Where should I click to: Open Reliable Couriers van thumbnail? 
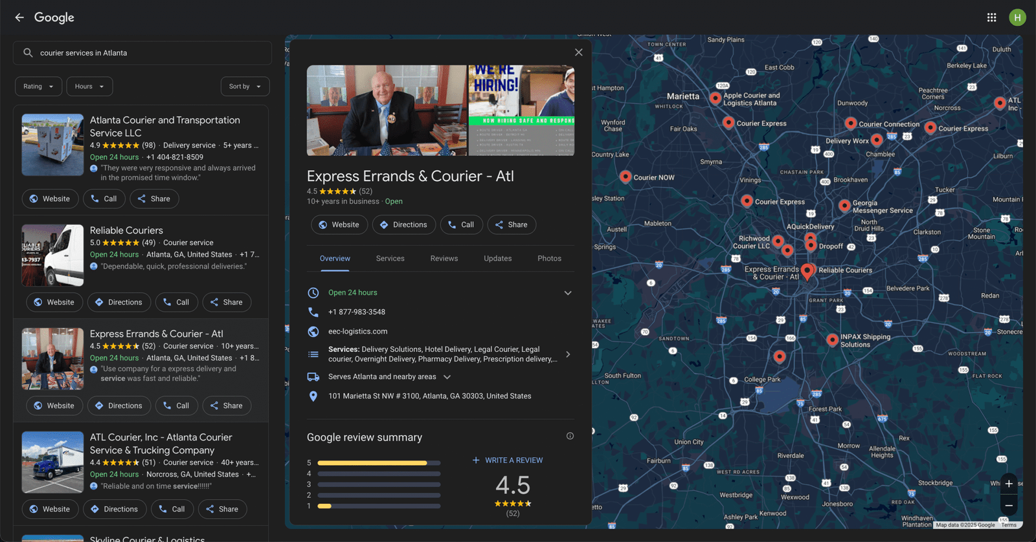(x=52, y=255)
